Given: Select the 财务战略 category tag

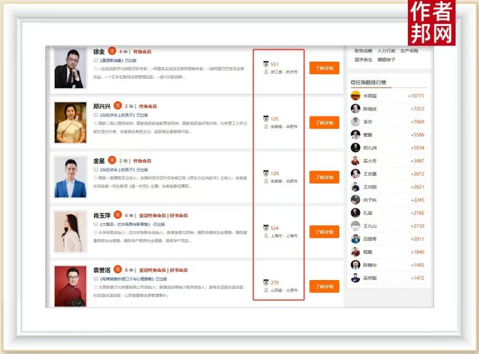Looking at the screenshot, I should [363, 51].
